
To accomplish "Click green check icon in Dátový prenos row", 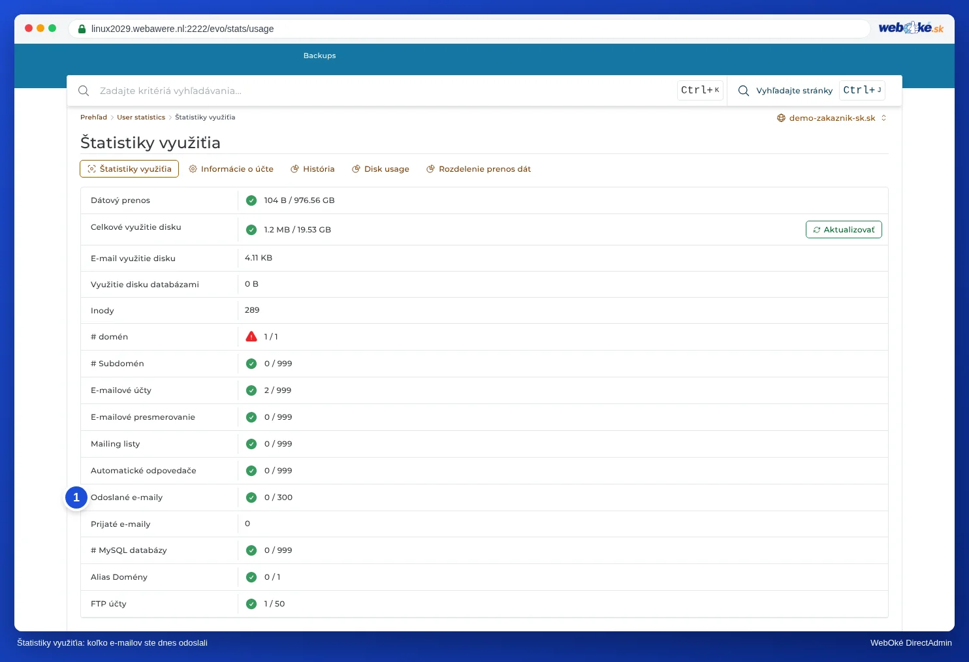I will point(251,200).
